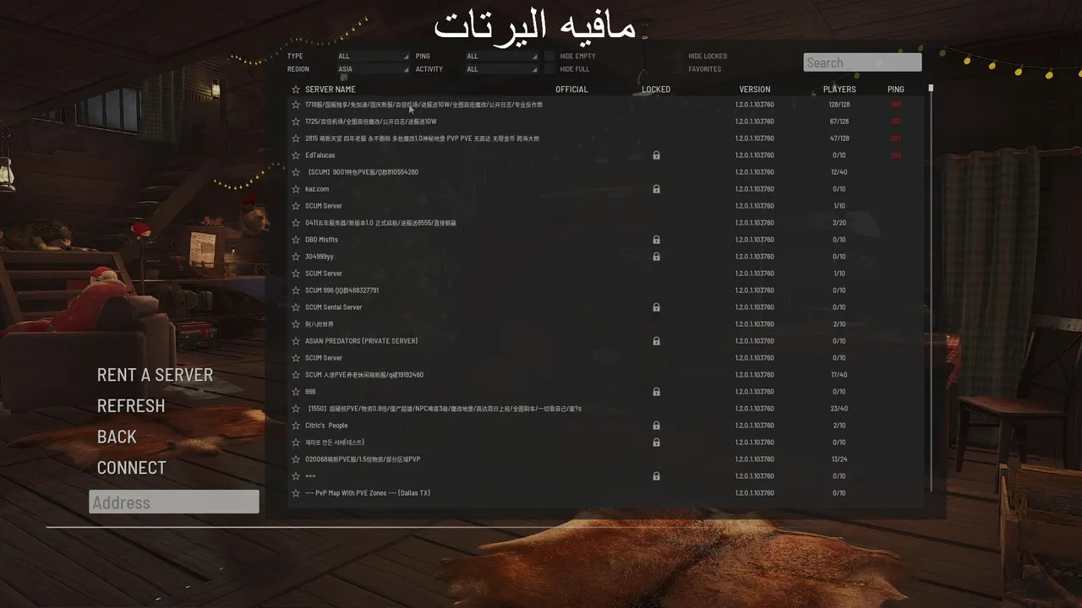The image size is (1082, 608).
Task: Select the EdTalucas server name
Action: (320, 155)
